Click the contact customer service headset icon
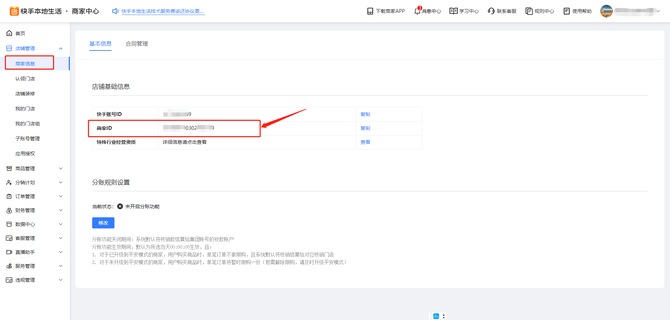The image size is (670, 320). pos(491,11)
